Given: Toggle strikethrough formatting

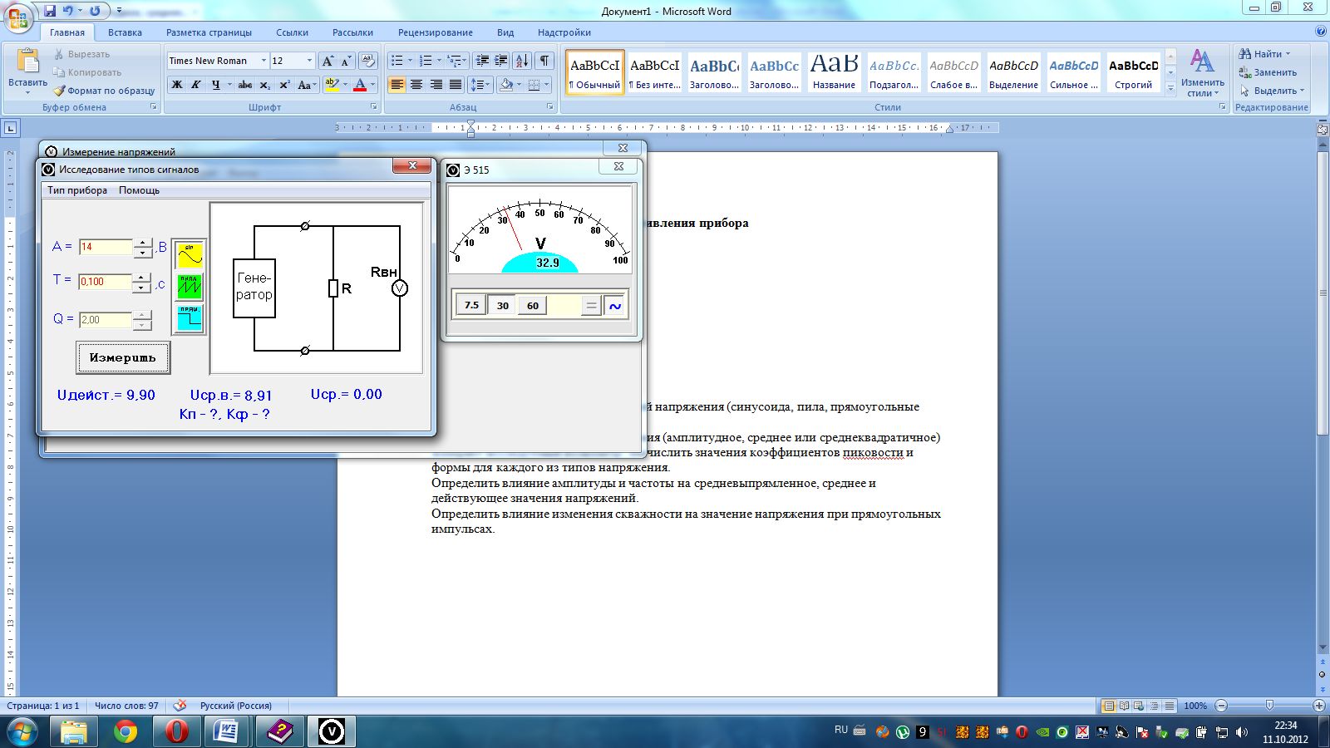Looking at the screenshot, I should [245, 85].
